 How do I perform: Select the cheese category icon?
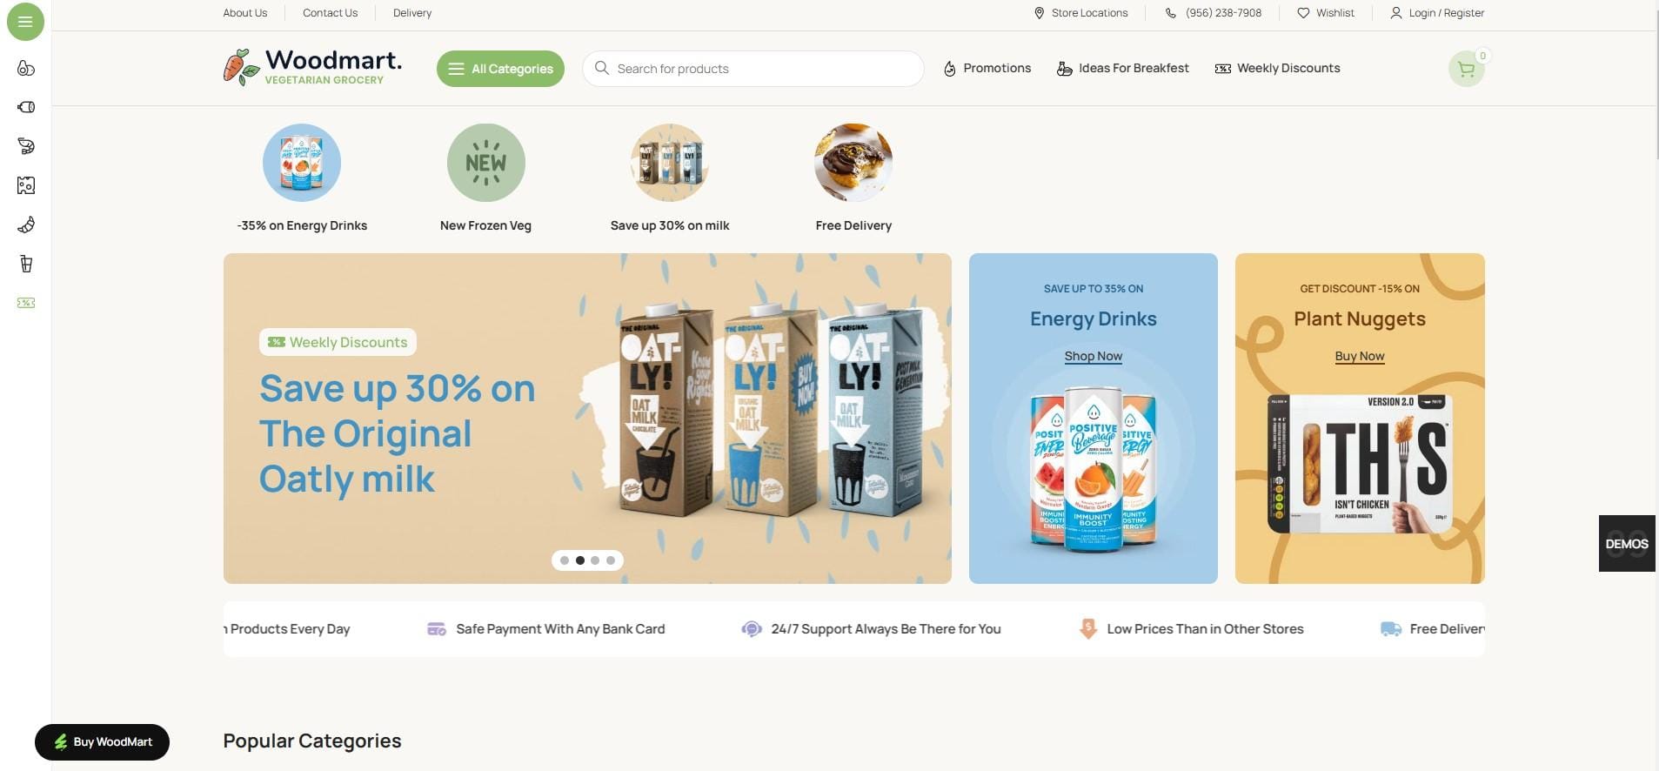point(26,185)
